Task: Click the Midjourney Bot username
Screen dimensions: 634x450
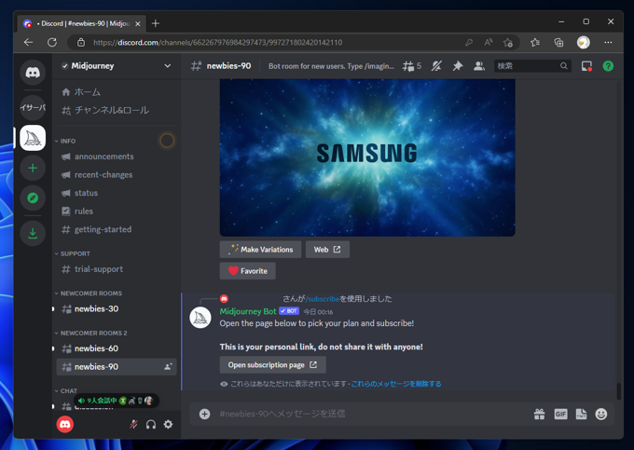Action: coord(248,311)
